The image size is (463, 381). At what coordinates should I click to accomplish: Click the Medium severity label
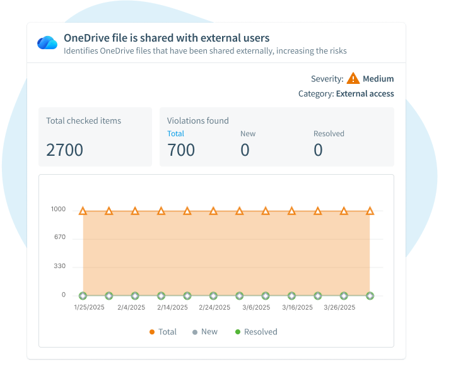click(x=378, y=79)
